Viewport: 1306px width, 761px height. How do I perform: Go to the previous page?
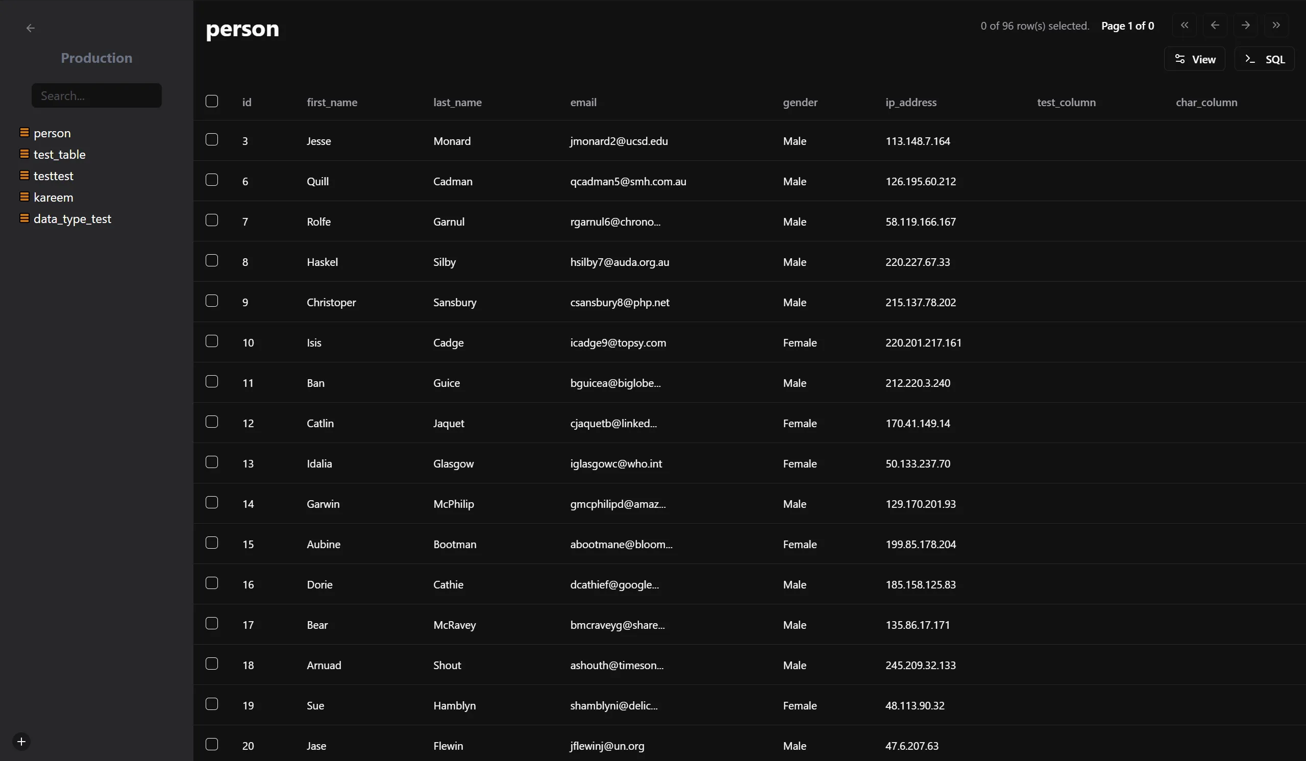tap(1215, 26)
